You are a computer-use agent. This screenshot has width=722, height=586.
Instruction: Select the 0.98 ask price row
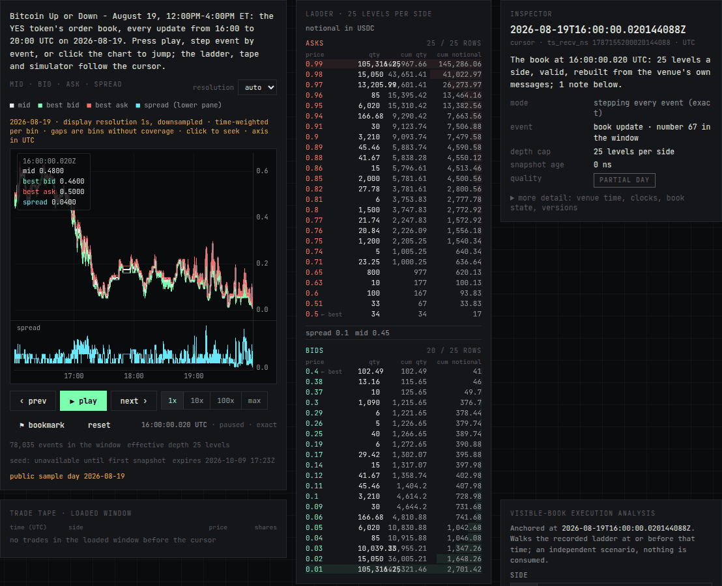[x=393, y=74]
